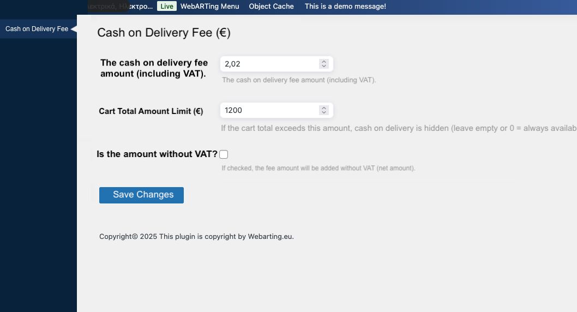Viewport: 577px width, 312px height.
Task: Click the Save Changes button
Action: pos(141,195)
